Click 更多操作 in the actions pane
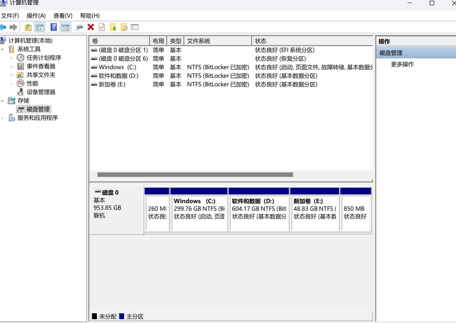Viewport: 456px width, 323px height. click(402, 64)
